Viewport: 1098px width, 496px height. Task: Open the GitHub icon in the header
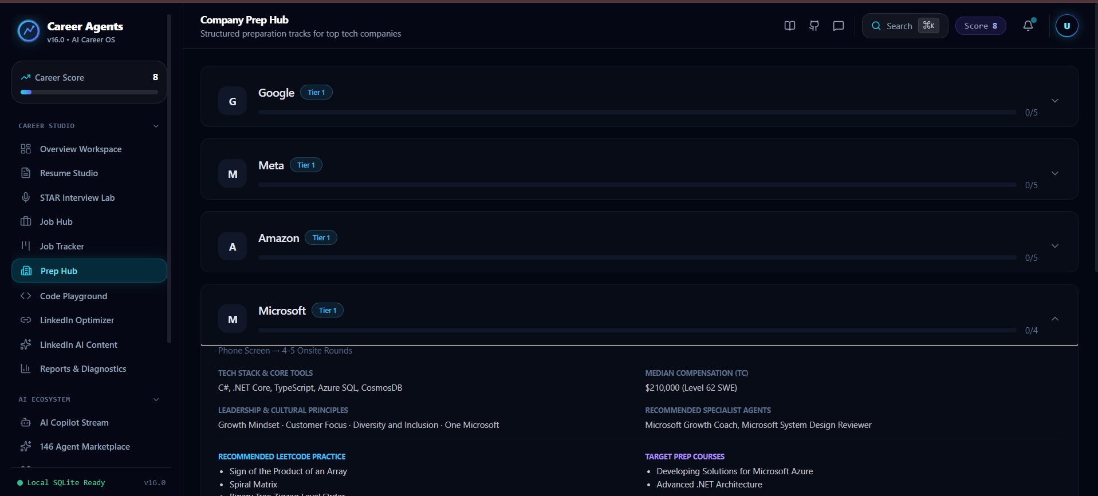point(814,26)
